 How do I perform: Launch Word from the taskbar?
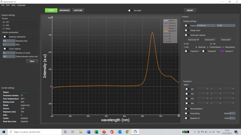(89, 132)
